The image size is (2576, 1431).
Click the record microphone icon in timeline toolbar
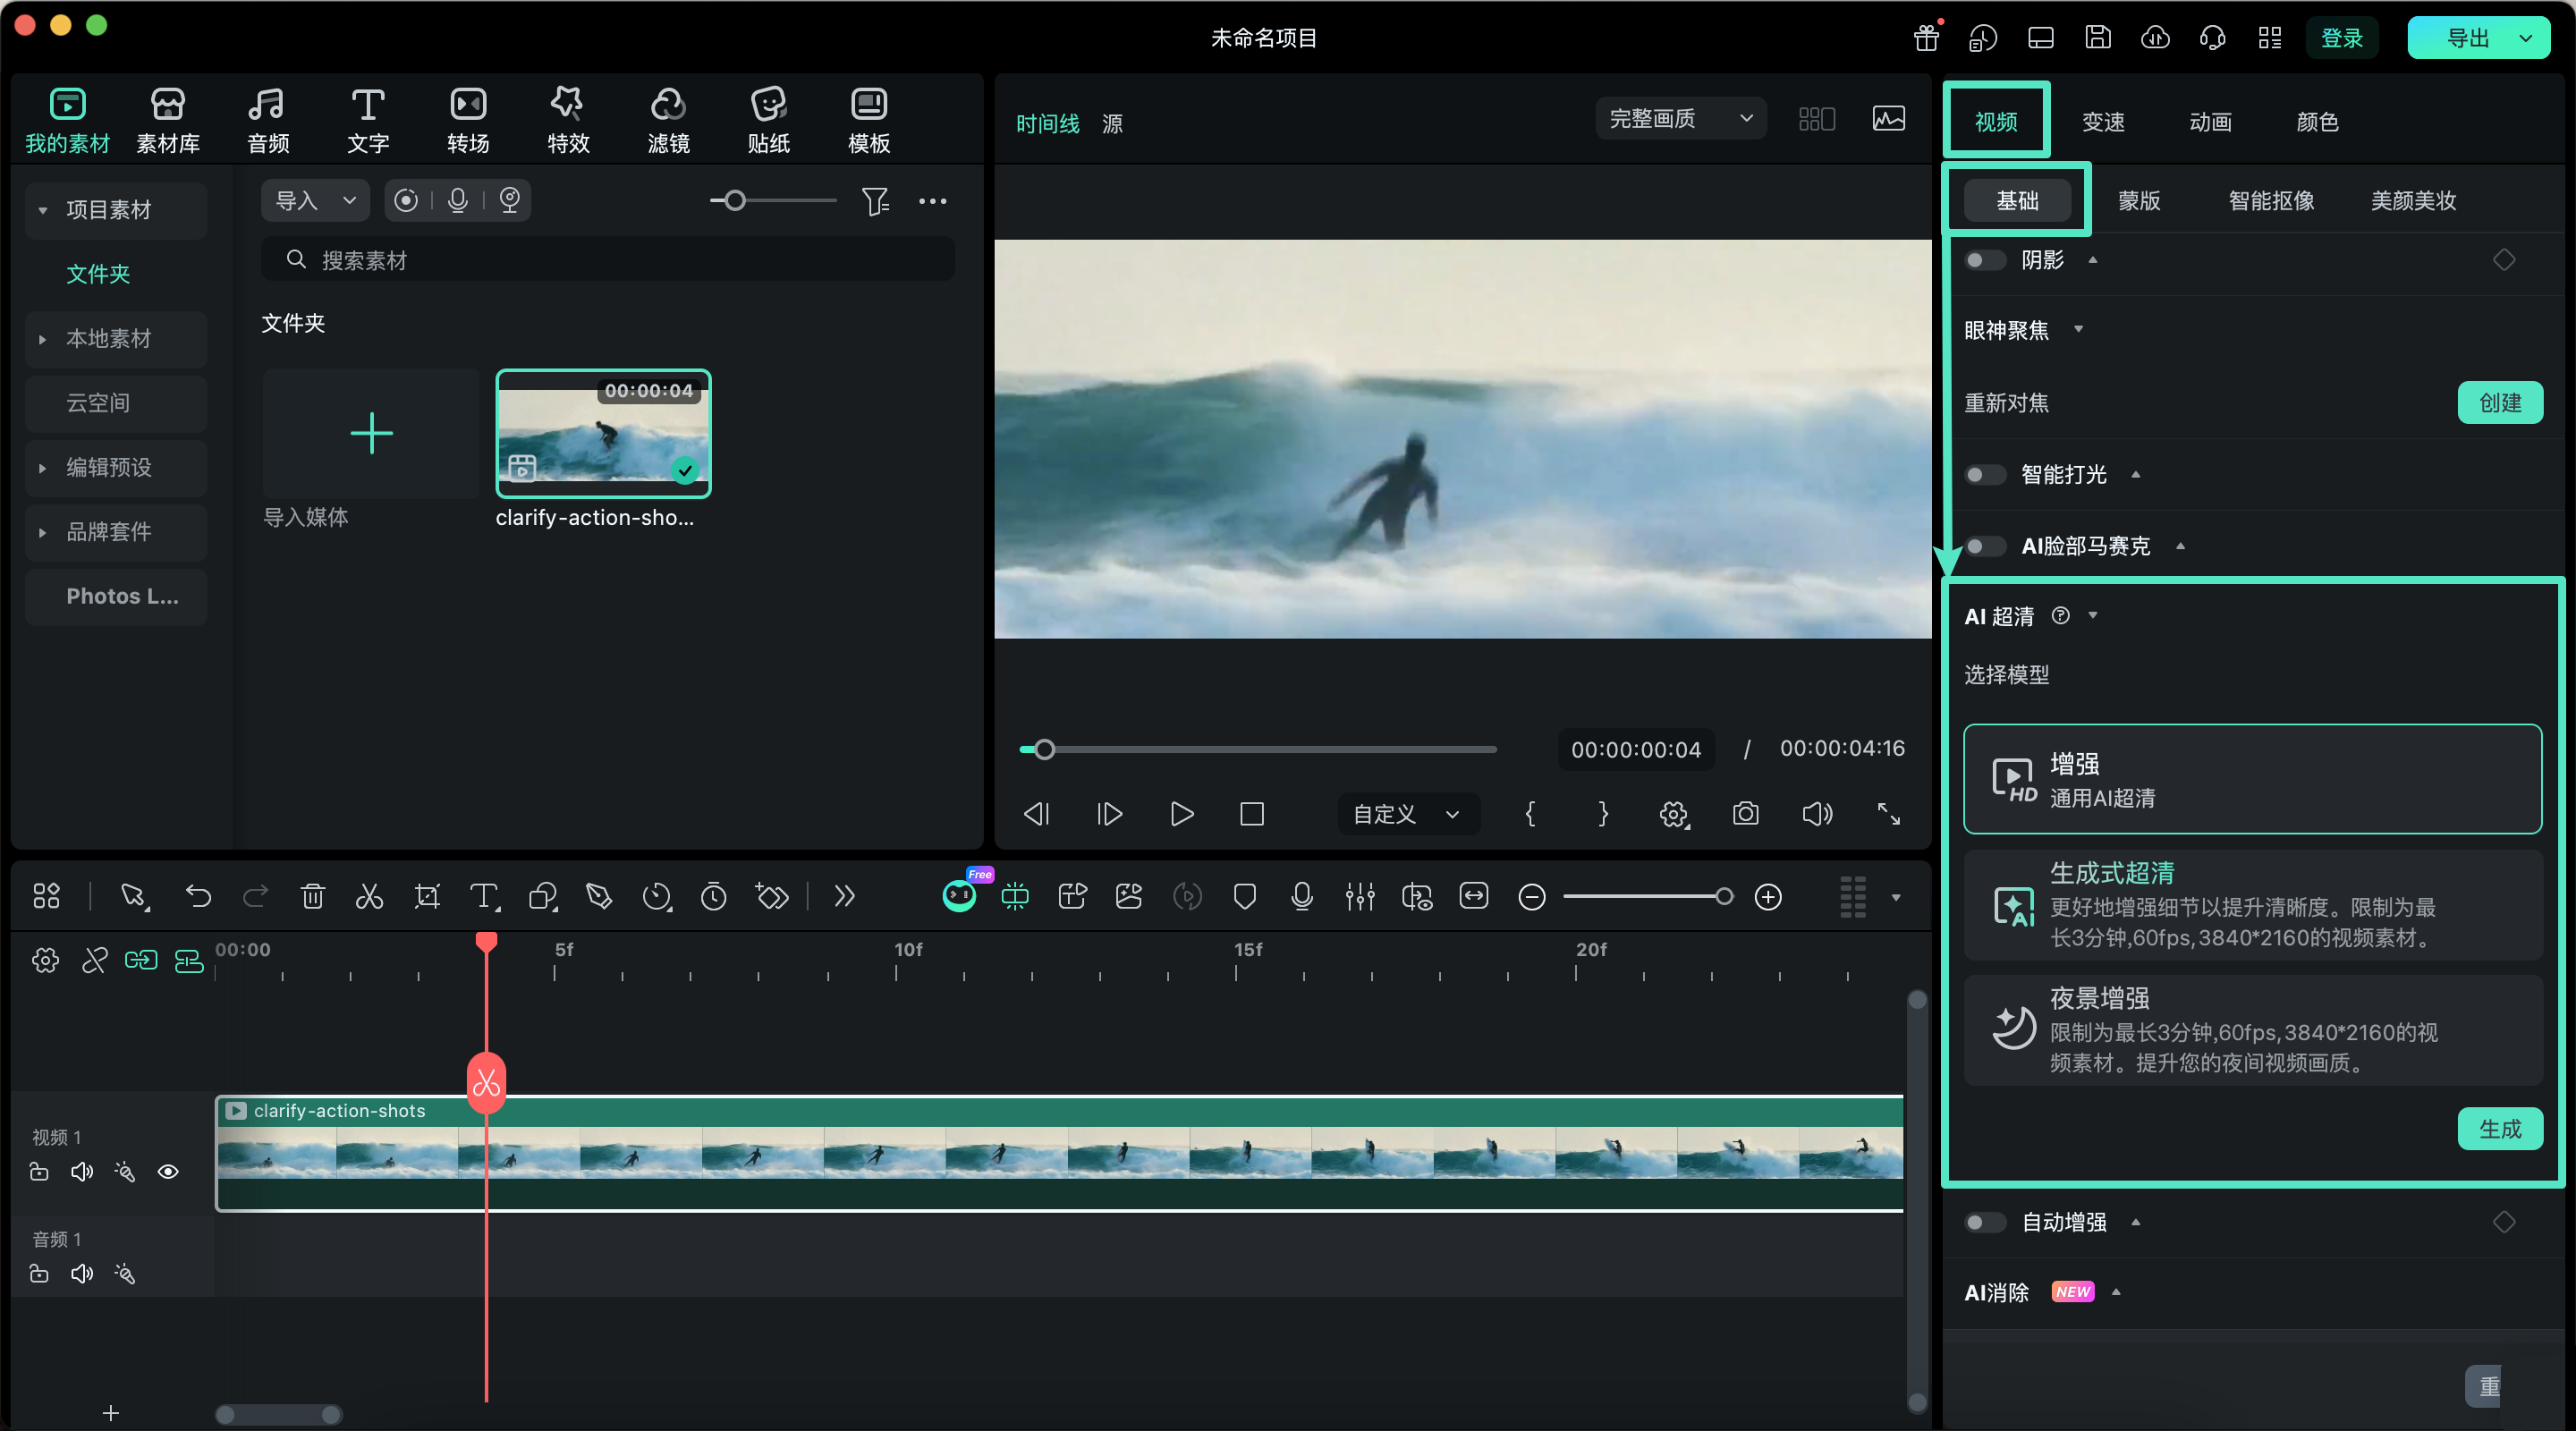click(x=1302, y=896)
